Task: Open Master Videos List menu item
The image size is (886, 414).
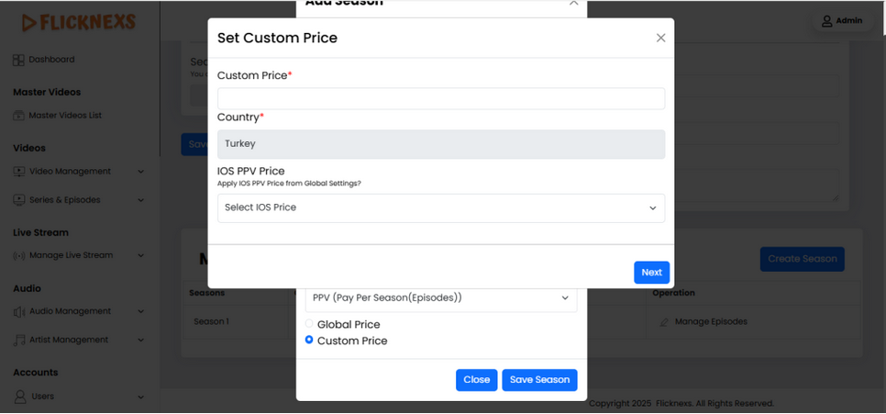Action: tap(65, 116)
